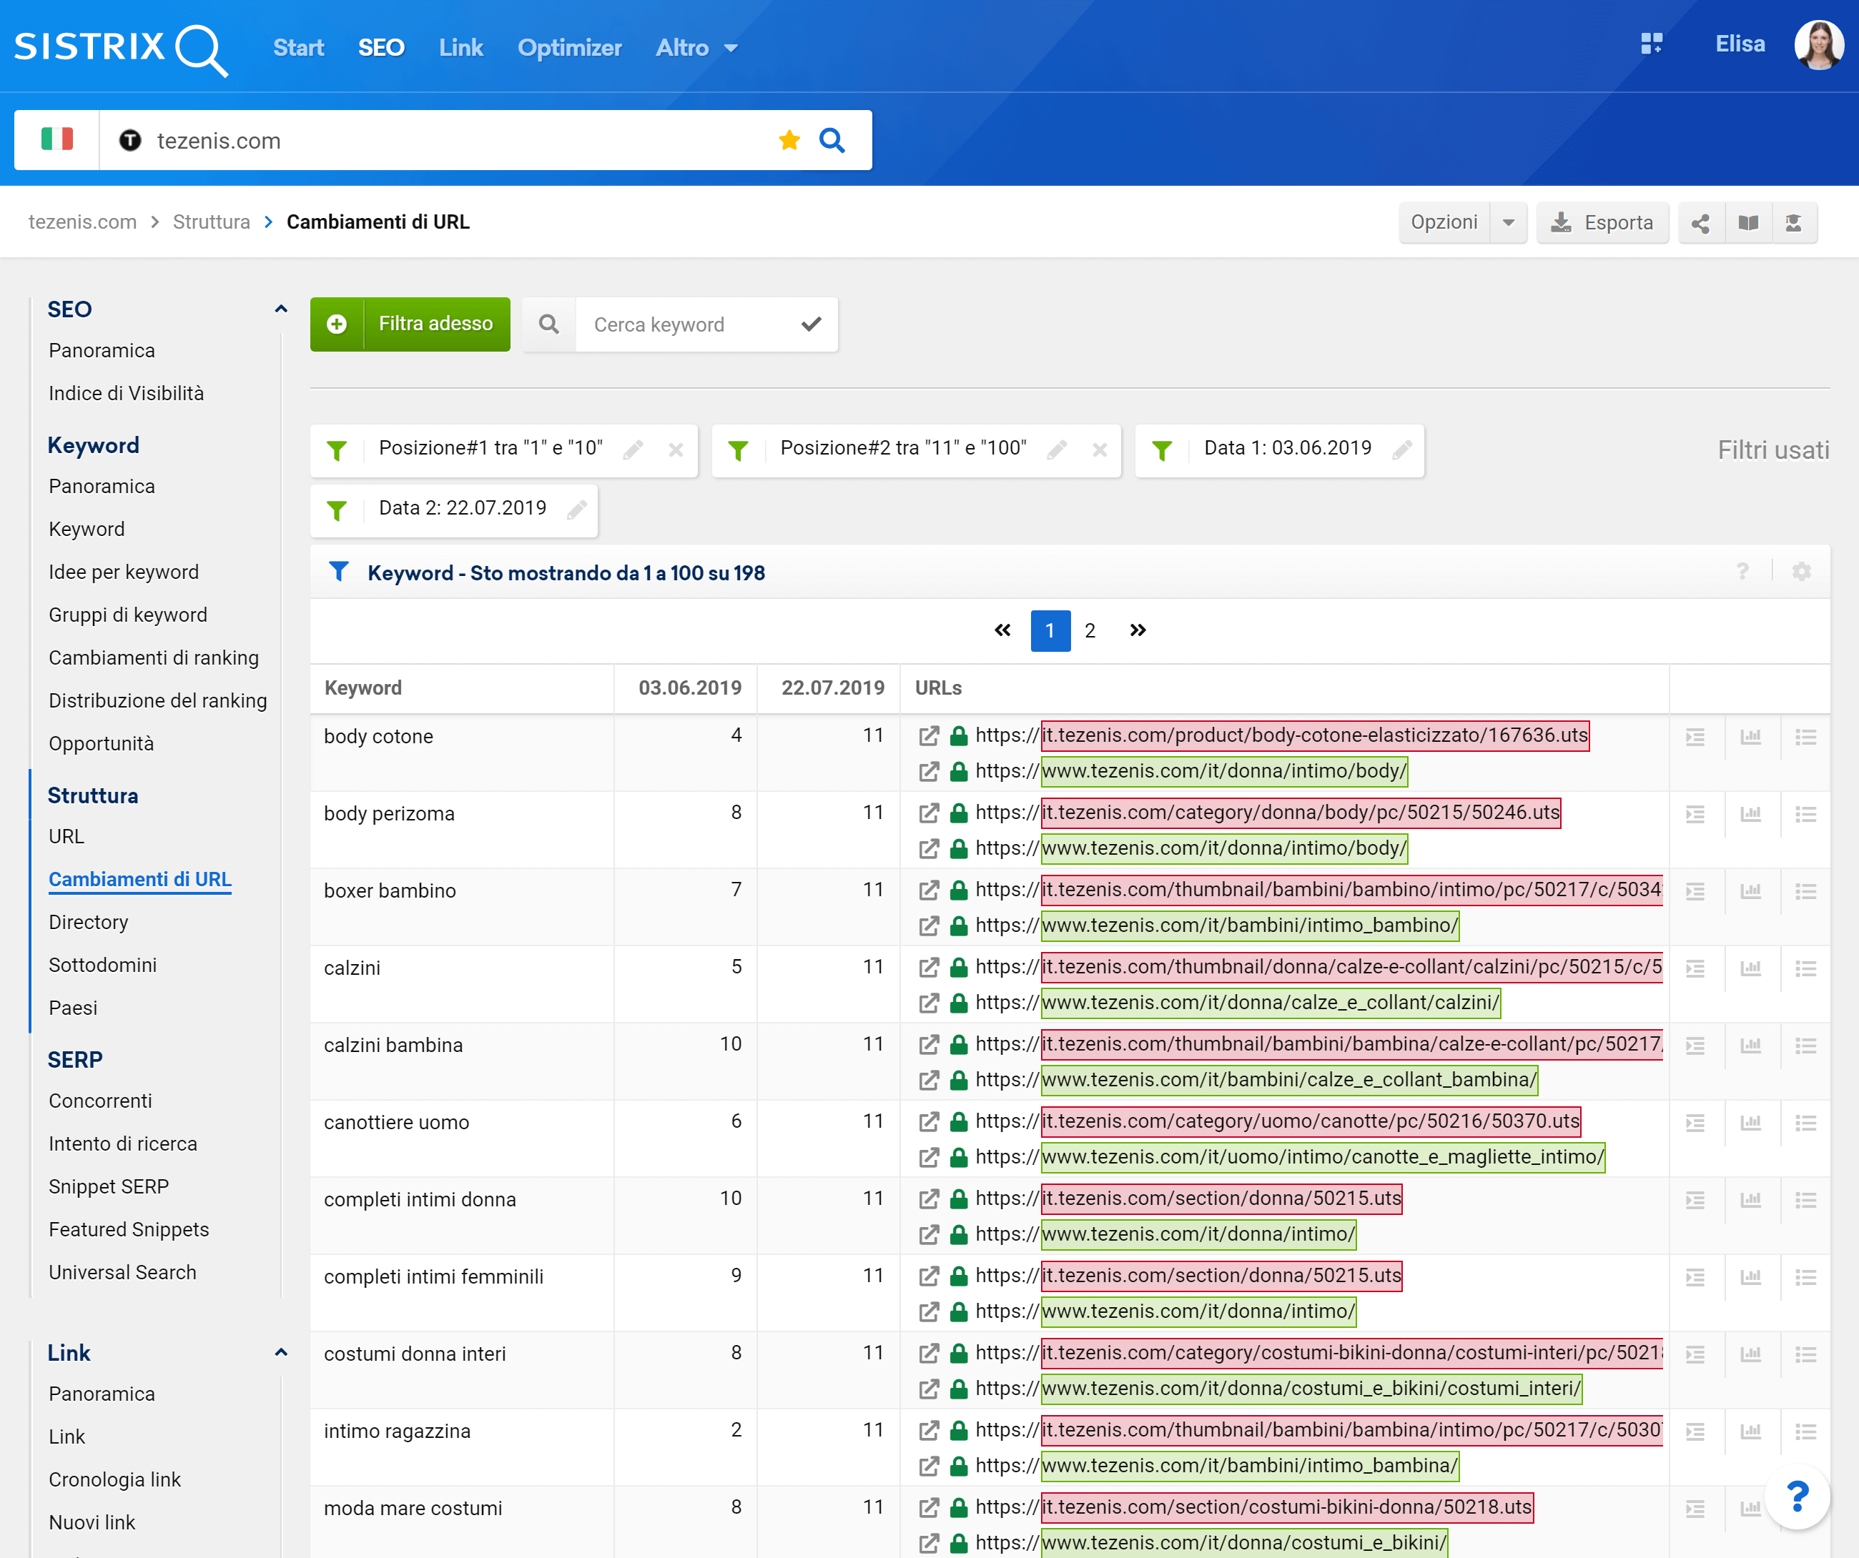Switch to the Optimizer tab
Screen dimensions: 1859x1558
[569, 48]
